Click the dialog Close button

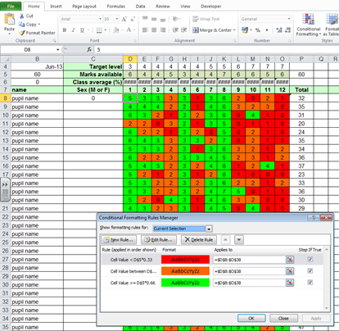(283, 318)
